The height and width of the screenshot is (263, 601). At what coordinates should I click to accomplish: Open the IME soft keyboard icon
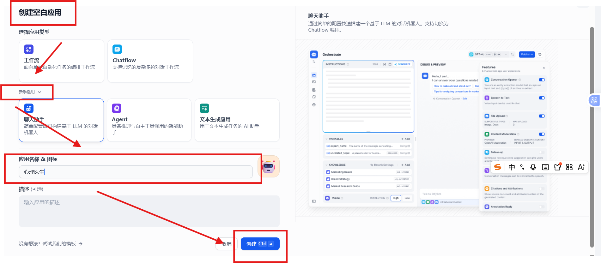pyautogui.click(x=545, y=167)
